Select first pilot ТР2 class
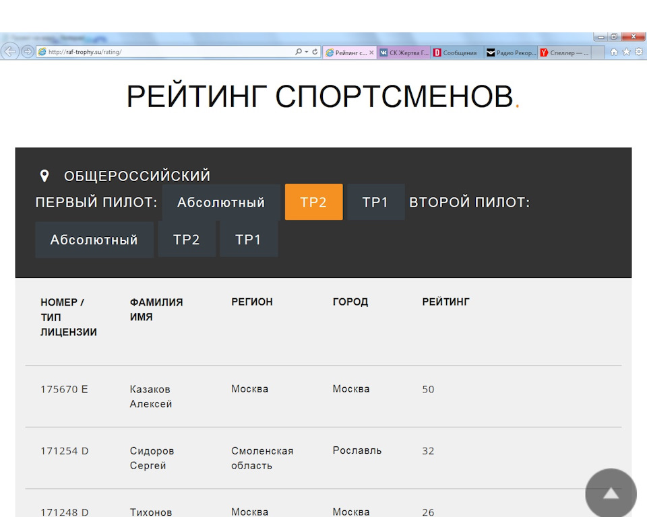Screen dimensions: 647x517 click(313, 202)
